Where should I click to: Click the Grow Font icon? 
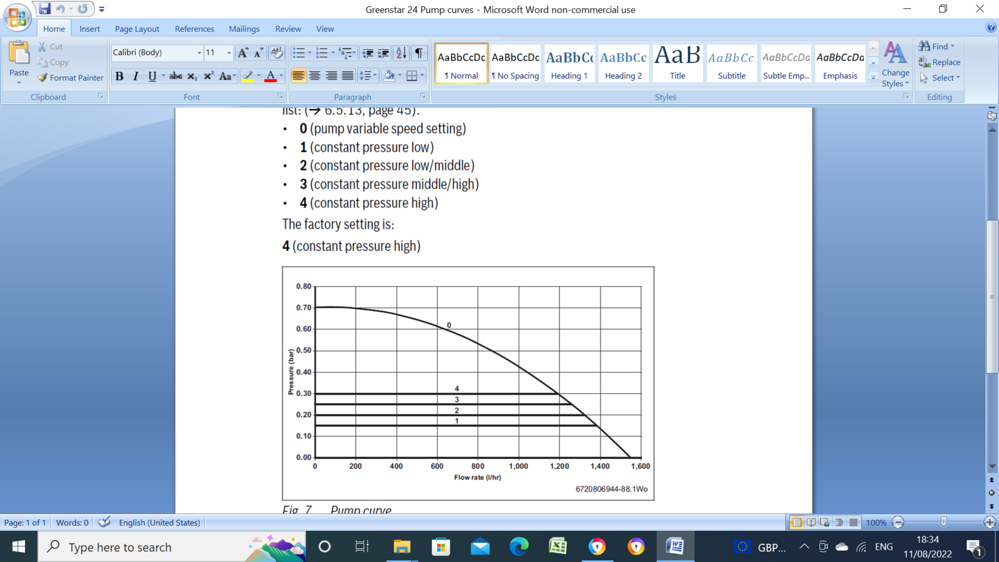[x=242, y=53]
